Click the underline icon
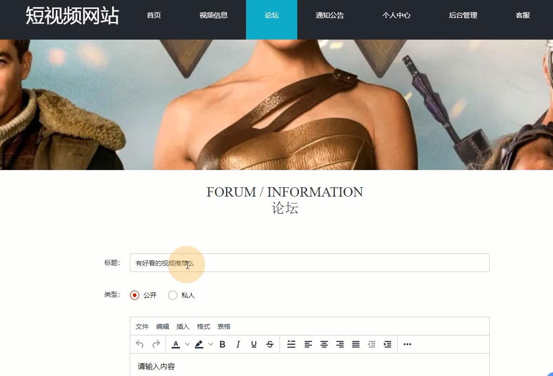The image size is (553, 376). tap(254, 344)
